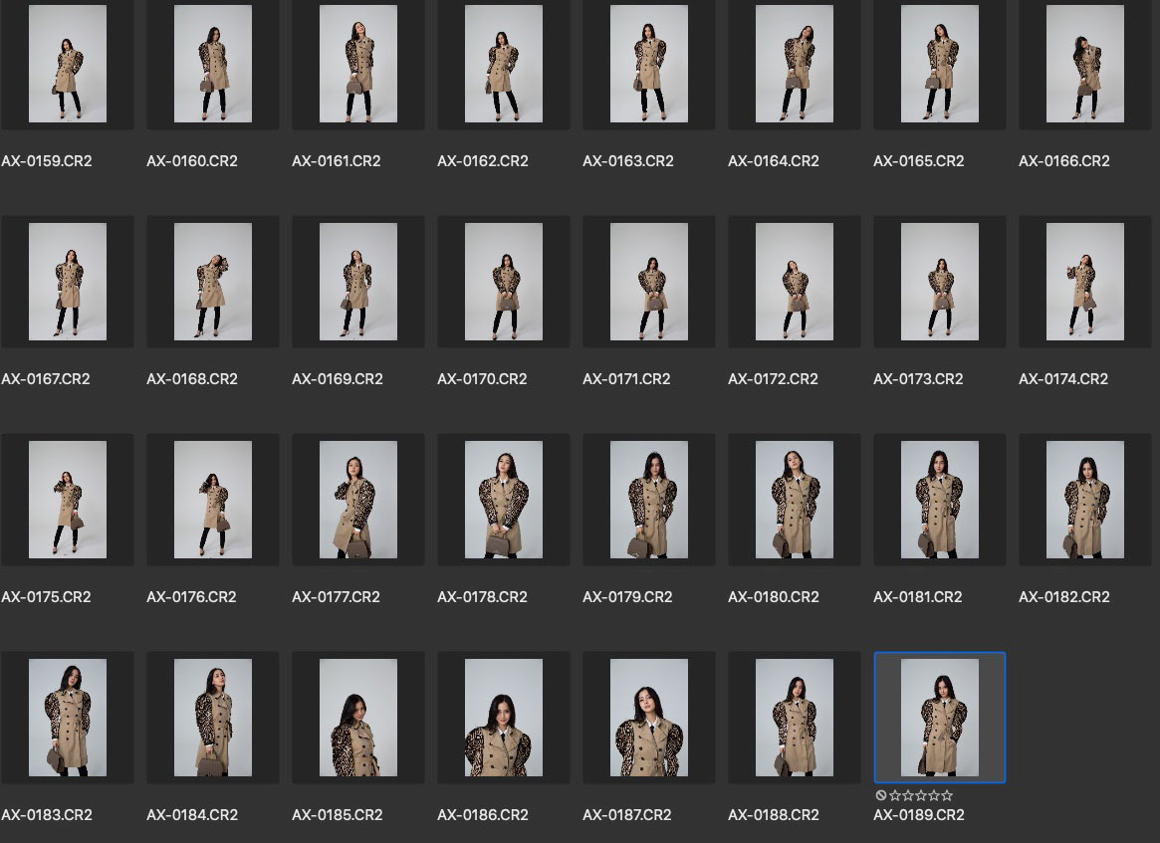This screenshot has width=1160, height=843.
Task: Click the AX-0172.CR2 filename label
Action: (773, 379)
